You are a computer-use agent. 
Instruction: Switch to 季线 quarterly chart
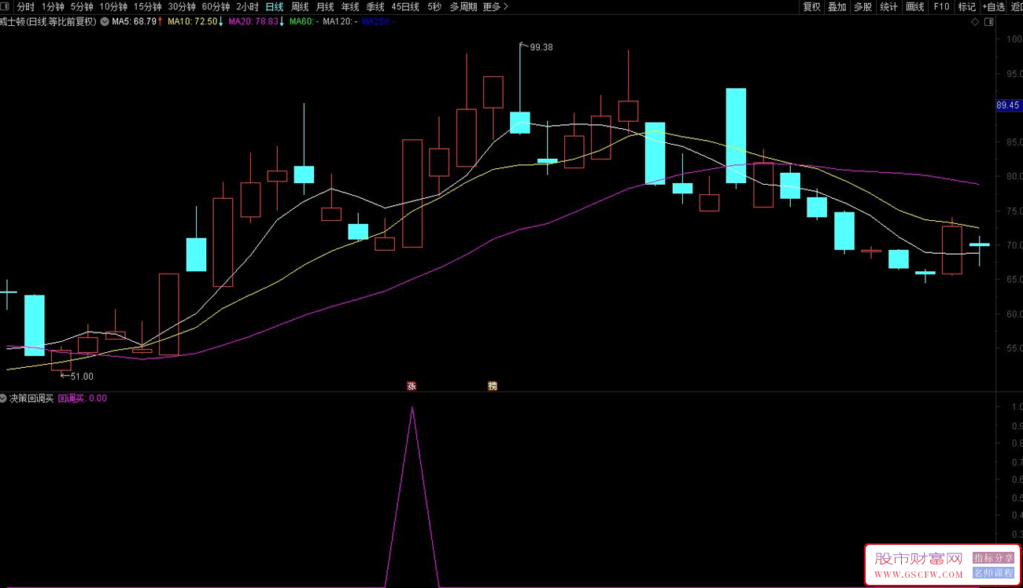[x=375, y=6]
